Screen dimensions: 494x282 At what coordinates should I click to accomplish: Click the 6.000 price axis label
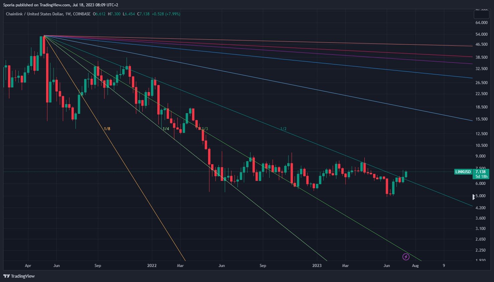coord(480,184)
